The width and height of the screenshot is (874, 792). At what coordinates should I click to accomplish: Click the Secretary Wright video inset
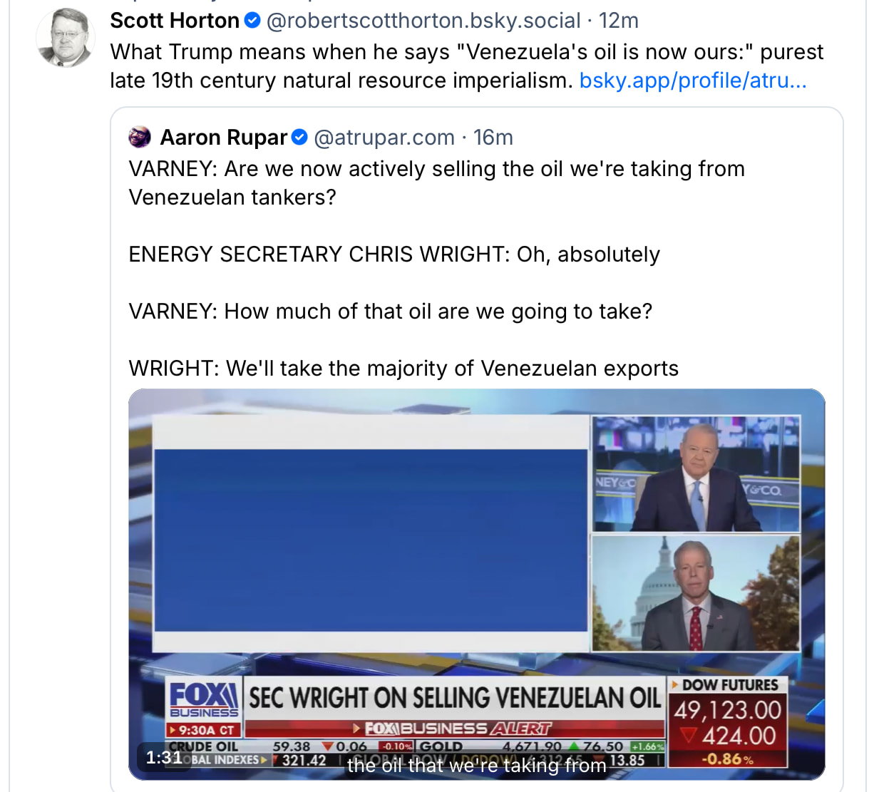click(696, 592)
